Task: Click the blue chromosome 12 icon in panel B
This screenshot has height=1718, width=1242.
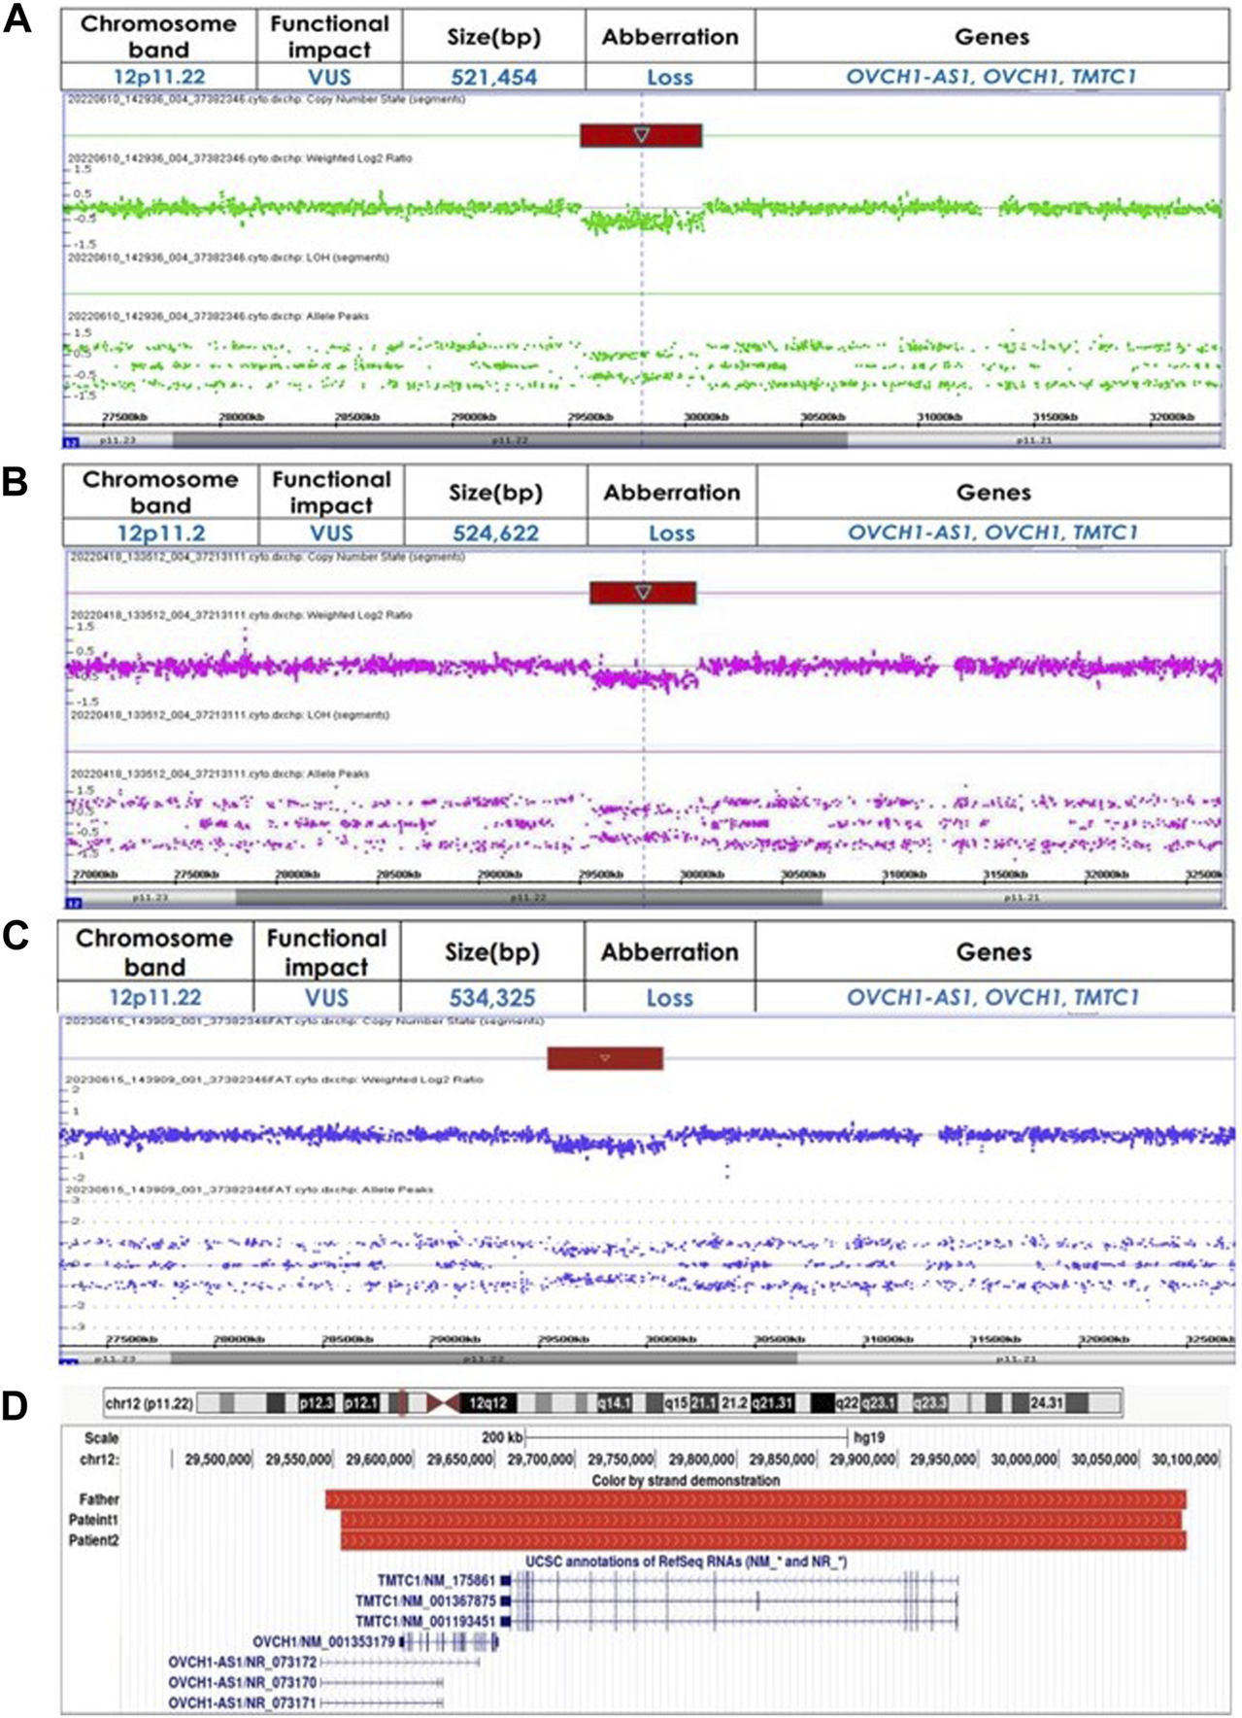Action: pyautogui.click(x=73, y=901)
